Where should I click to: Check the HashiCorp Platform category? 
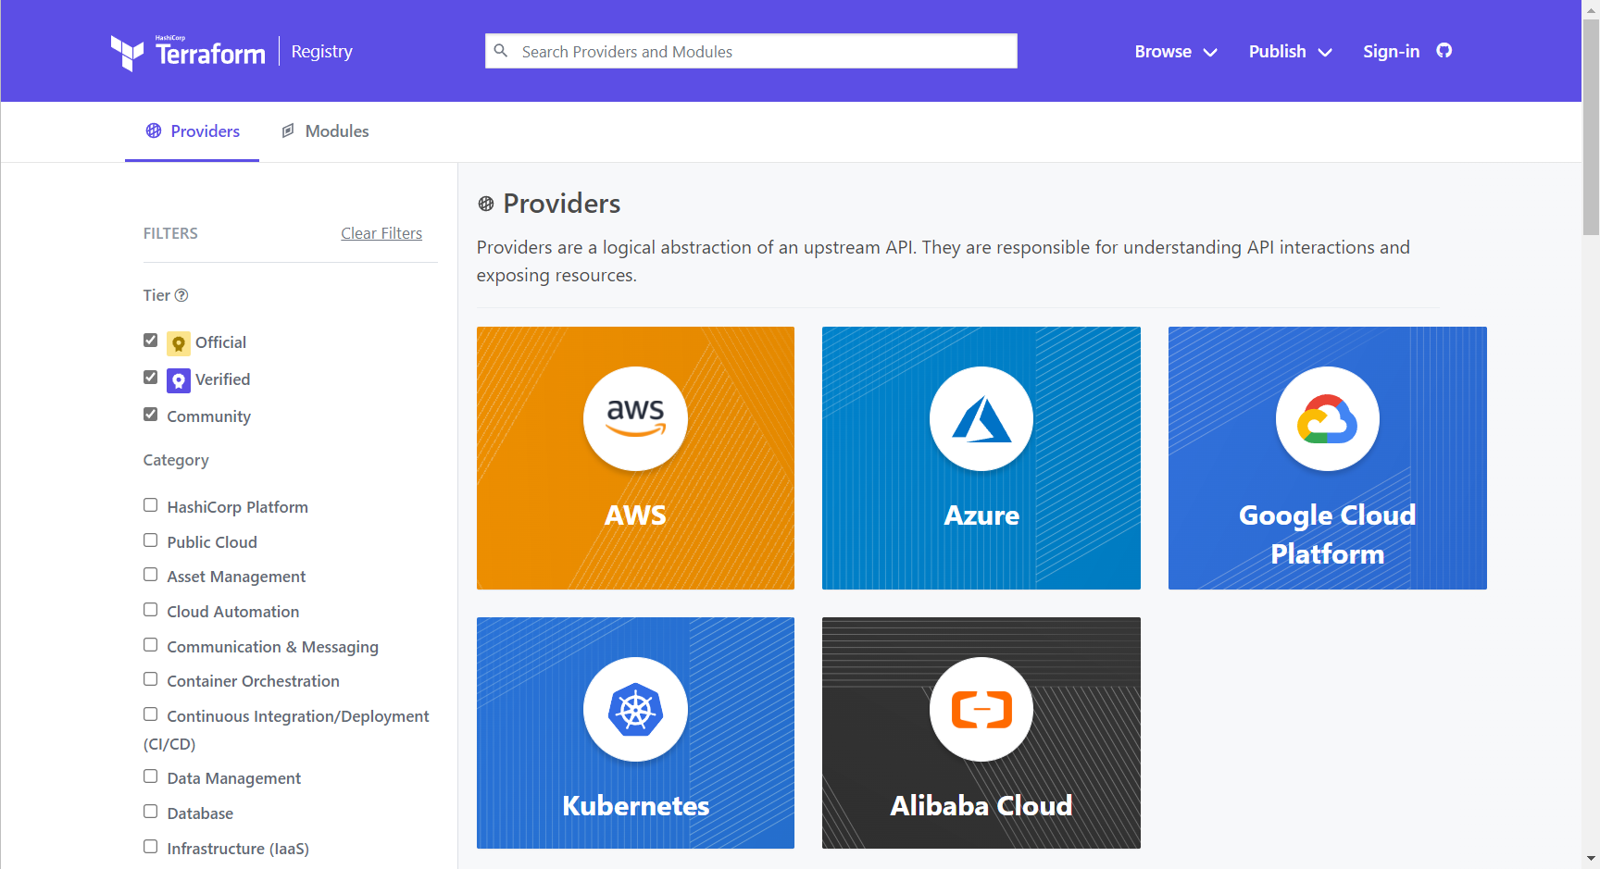[150, 504]
